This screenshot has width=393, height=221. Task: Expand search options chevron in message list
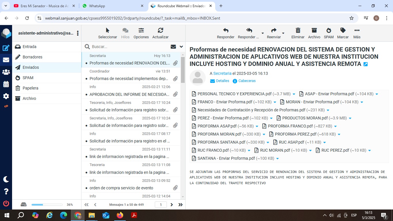coord(181,47)
